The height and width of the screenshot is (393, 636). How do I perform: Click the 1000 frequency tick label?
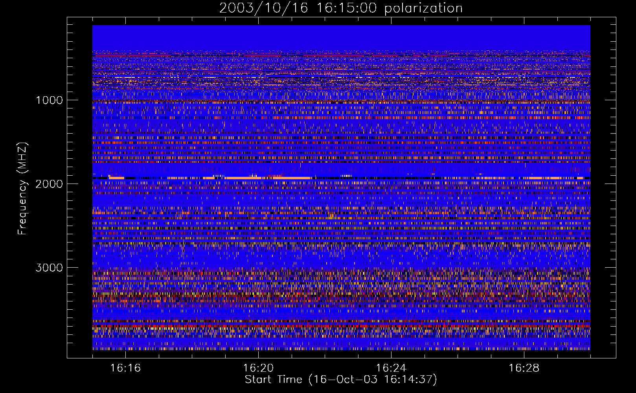point(50,100)
